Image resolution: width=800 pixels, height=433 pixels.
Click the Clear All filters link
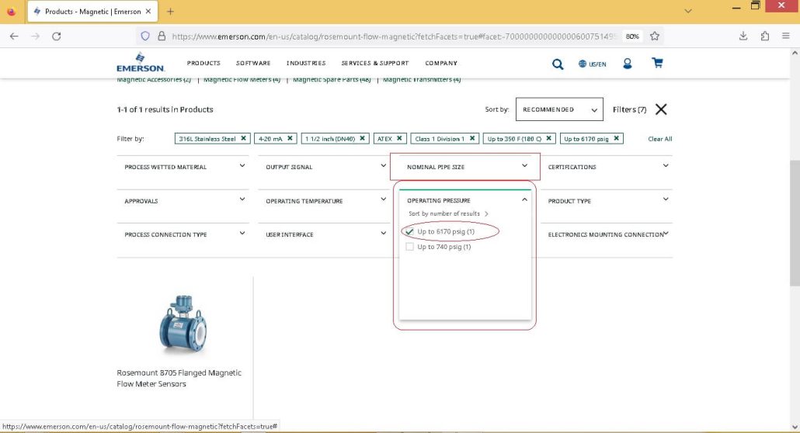pos(659,139)
